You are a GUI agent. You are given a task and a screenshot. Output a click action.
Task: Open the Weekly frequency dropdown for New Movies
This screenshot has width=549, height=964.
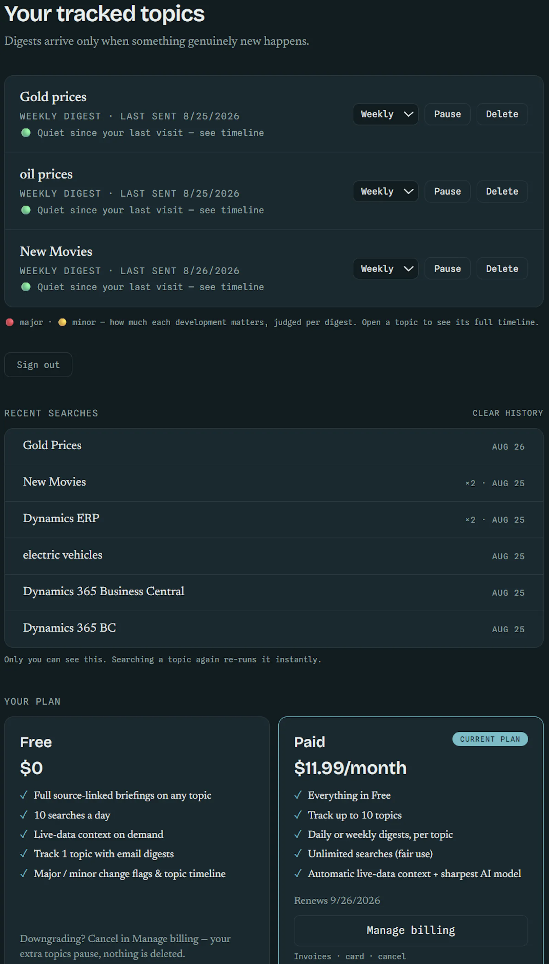pyautogui.click(x=385, y=268)
